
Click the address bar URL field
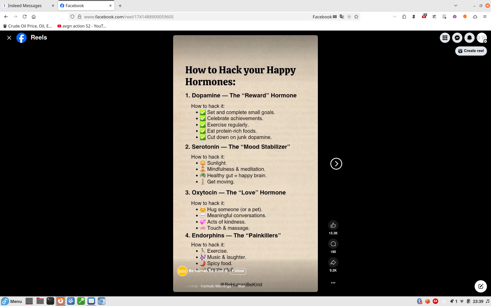(x=179, y=17)
